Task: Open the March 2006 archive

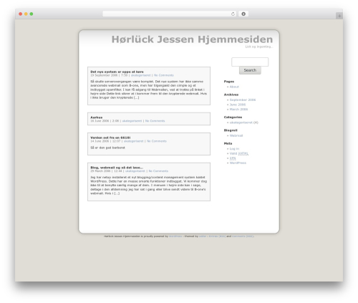Action: [x=238, y=110]
